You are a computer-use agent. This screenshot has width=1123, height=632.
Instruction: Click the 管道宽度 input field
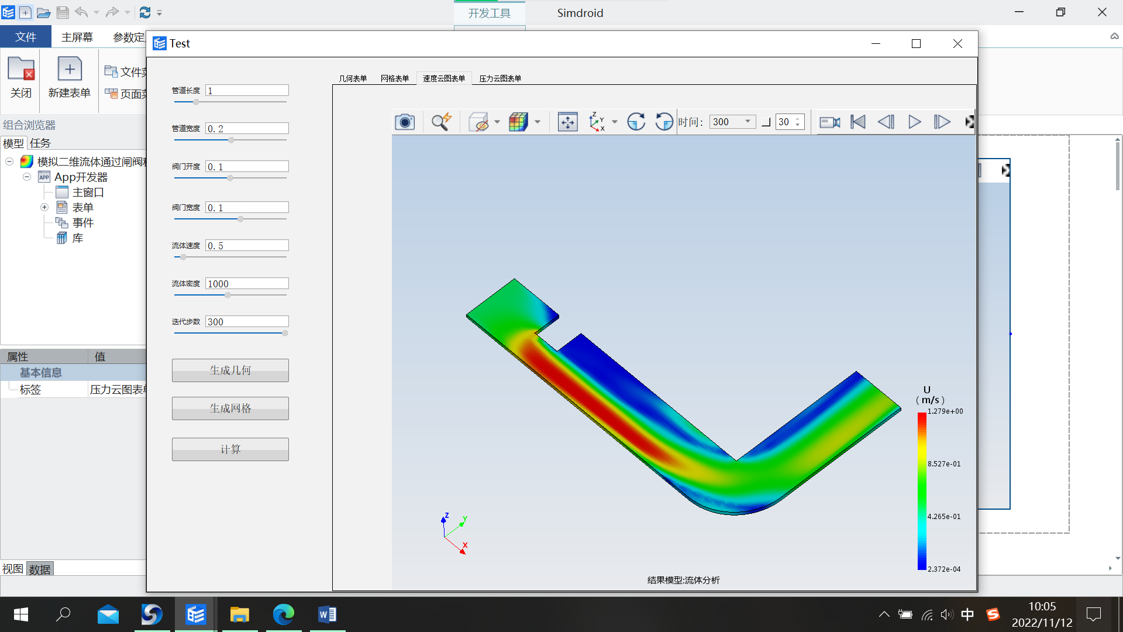[x=247, y=128]
